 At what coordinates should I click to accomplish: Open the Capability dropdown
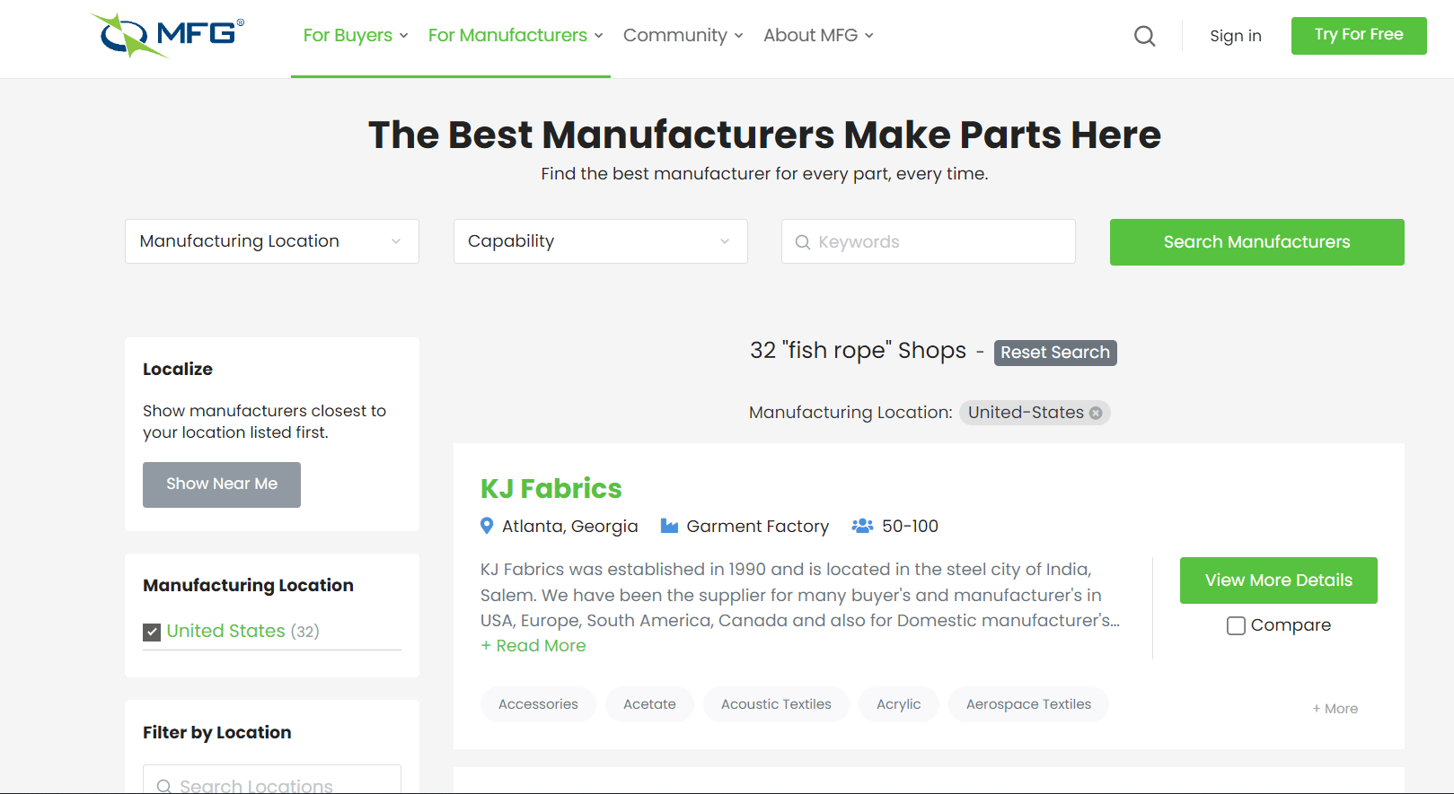point(601,241)
